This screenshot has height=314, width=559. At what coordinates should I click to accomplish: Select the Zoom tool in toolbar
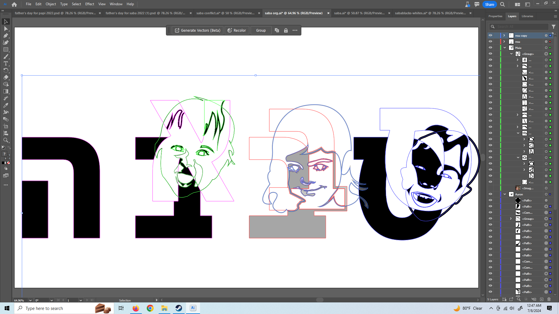click(x=6, y=140)
